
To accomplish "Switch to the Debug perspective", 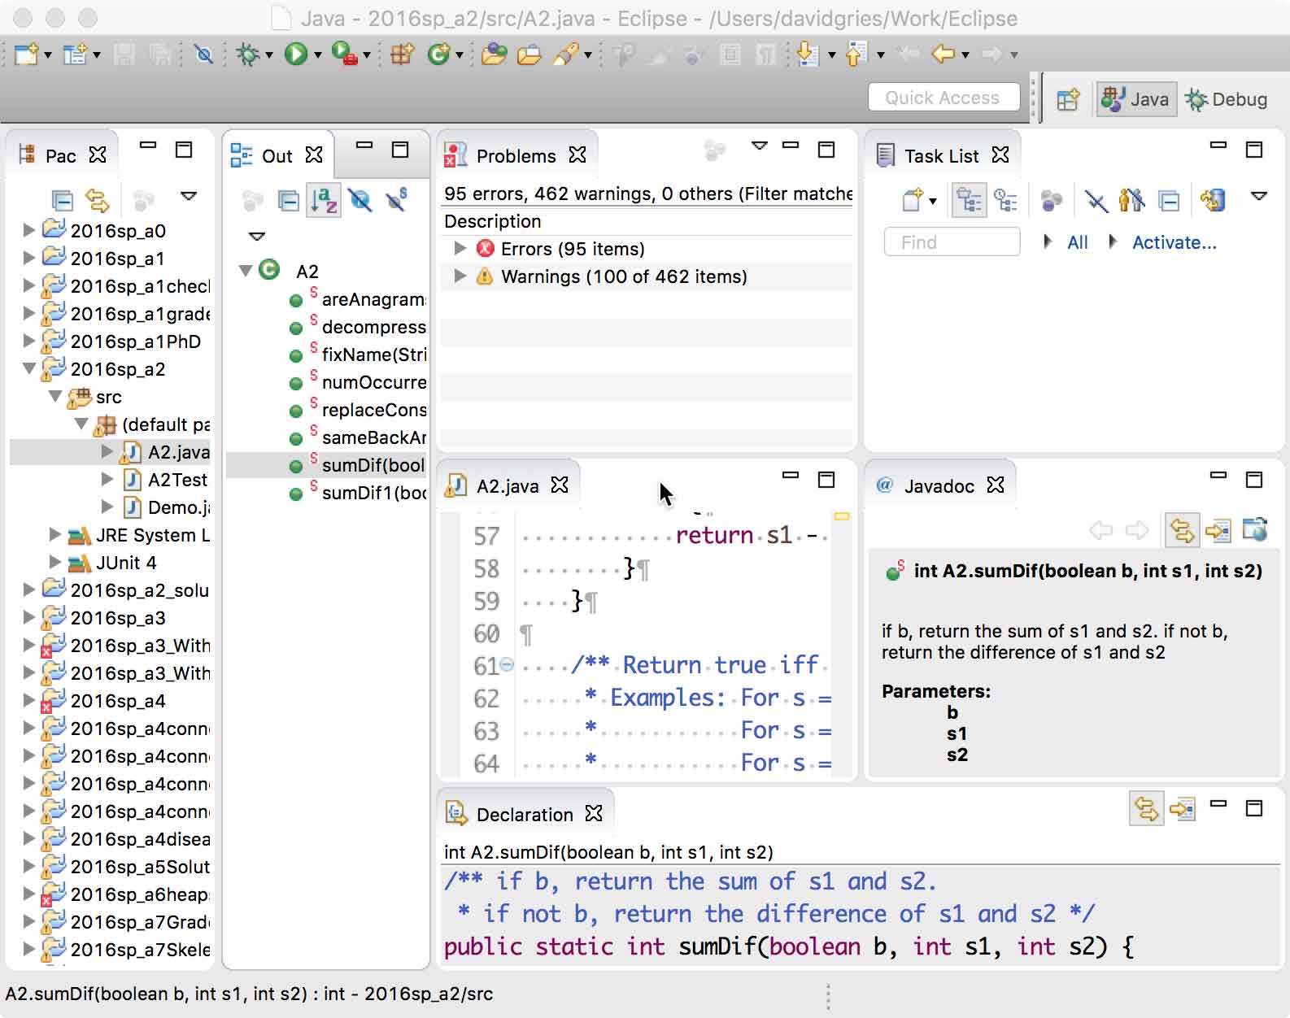I will 1227,100.
